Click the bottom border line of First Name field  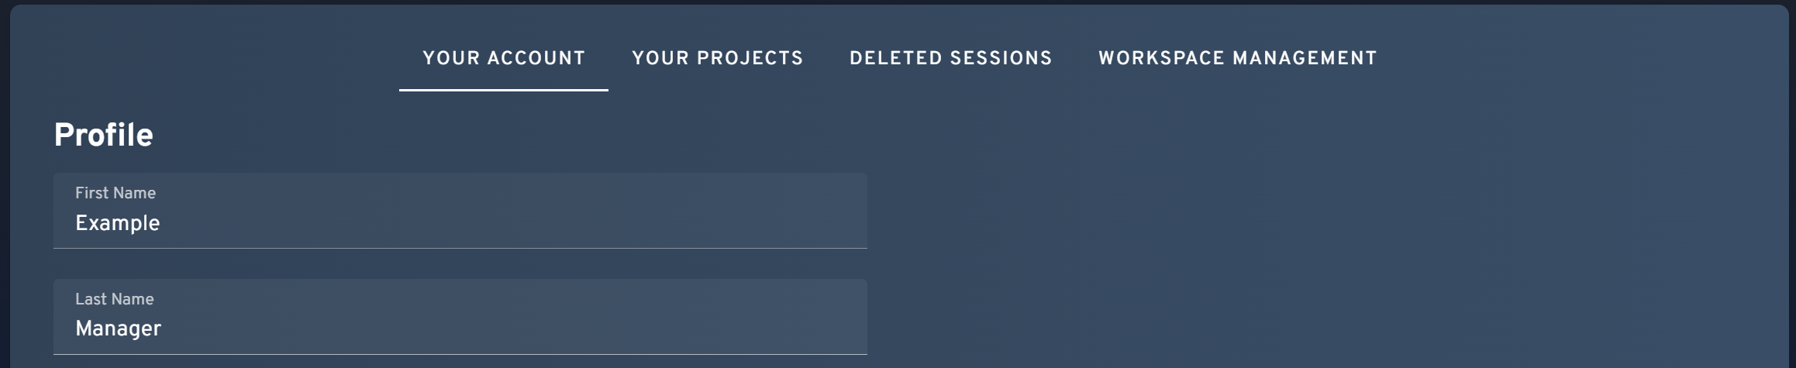click(460, 248)
